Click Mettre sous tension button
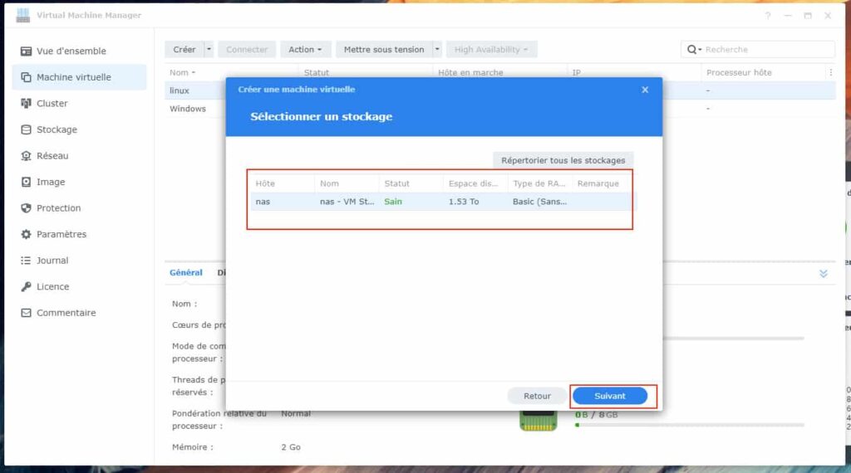This screenshot has width=851, height=473. tap(384, 49)
